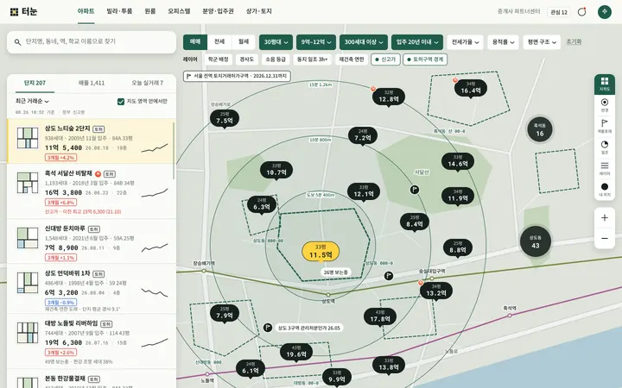Open the 레이어 layers tool icon
The width and height of the screenshot is (622, 388).
605,168
